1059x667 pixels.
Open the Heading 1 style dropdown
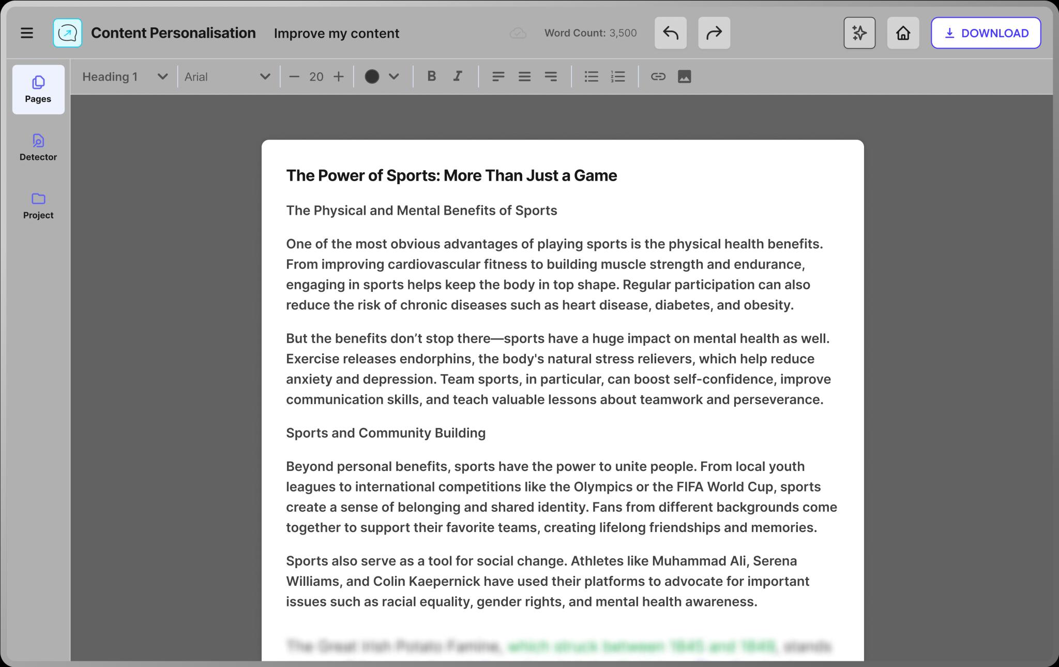point(125,77)
